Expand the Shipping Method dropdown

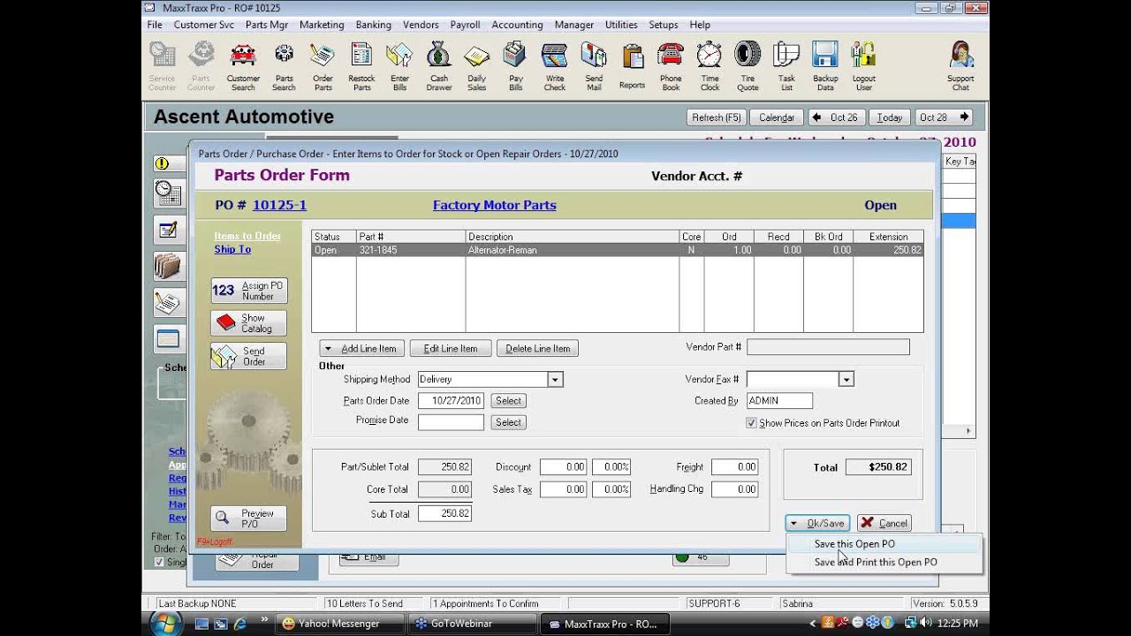click(555, 380)
